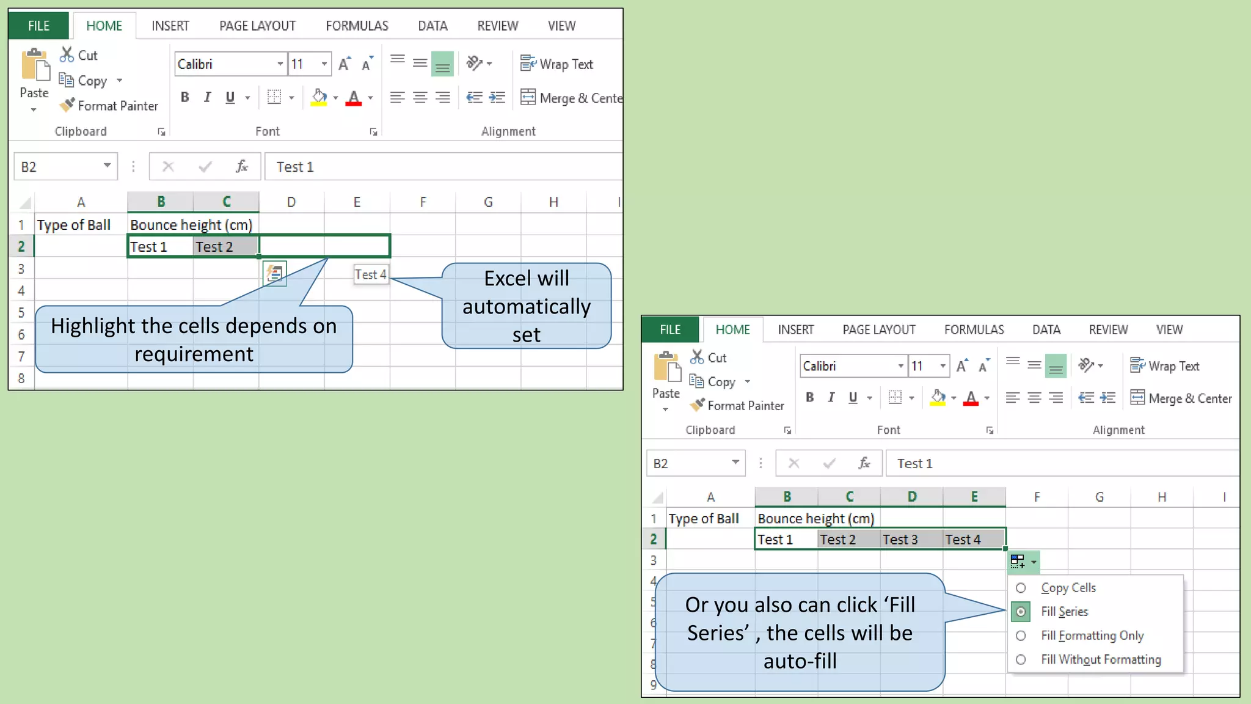The width and height of the screenshot is (1251, 704).
Task: Select Fill Formatting Only radio option
Action: 1021,636
